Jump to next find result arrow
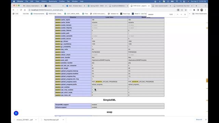219x123 pixels. click(181, 14)
